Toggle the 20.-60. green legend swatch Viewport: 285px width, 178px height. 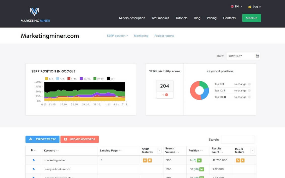[x=95, y=79]
